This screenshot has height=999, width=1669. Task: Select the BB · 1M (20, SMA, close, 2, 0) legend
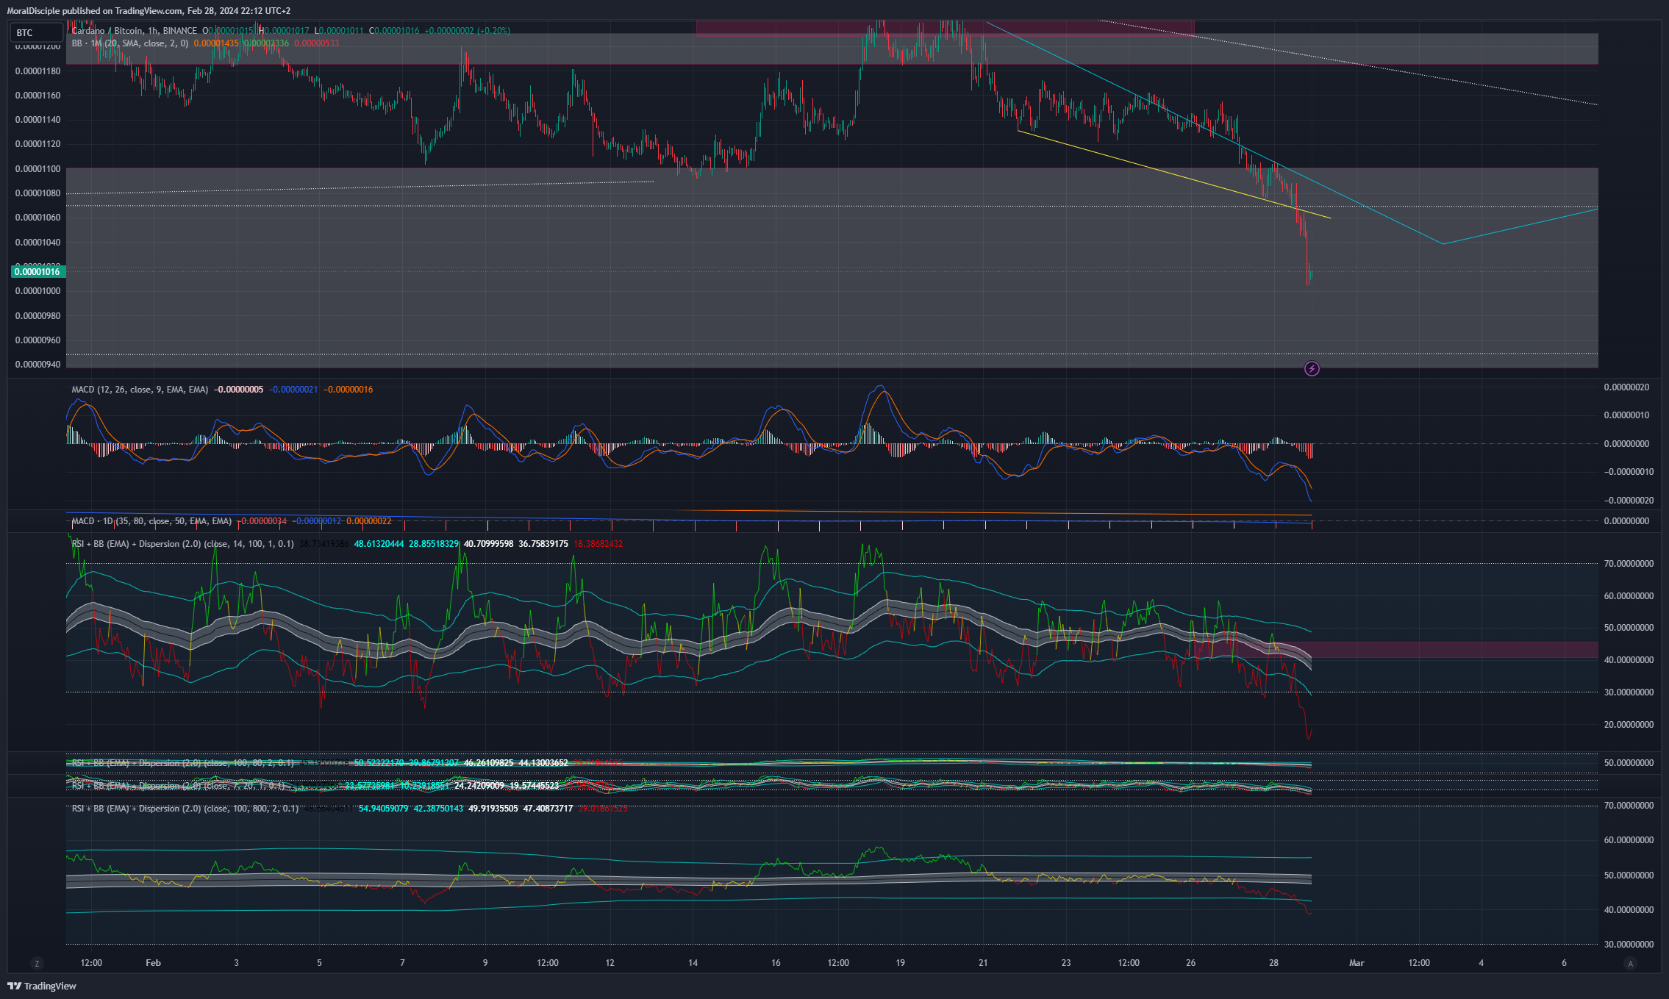tap(130, 43)
